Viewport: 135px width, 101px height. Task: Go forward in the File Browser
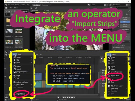9,12
